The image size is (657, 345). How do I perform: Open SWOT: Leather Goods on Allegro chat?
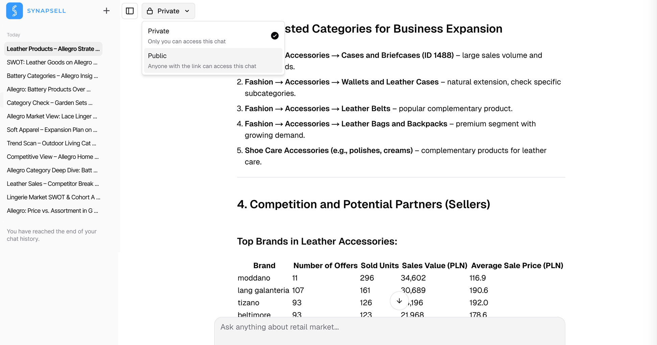point(52,62)
